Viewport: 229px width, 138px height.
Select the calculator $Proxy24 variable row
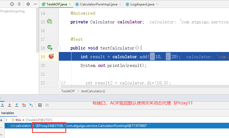117,126
